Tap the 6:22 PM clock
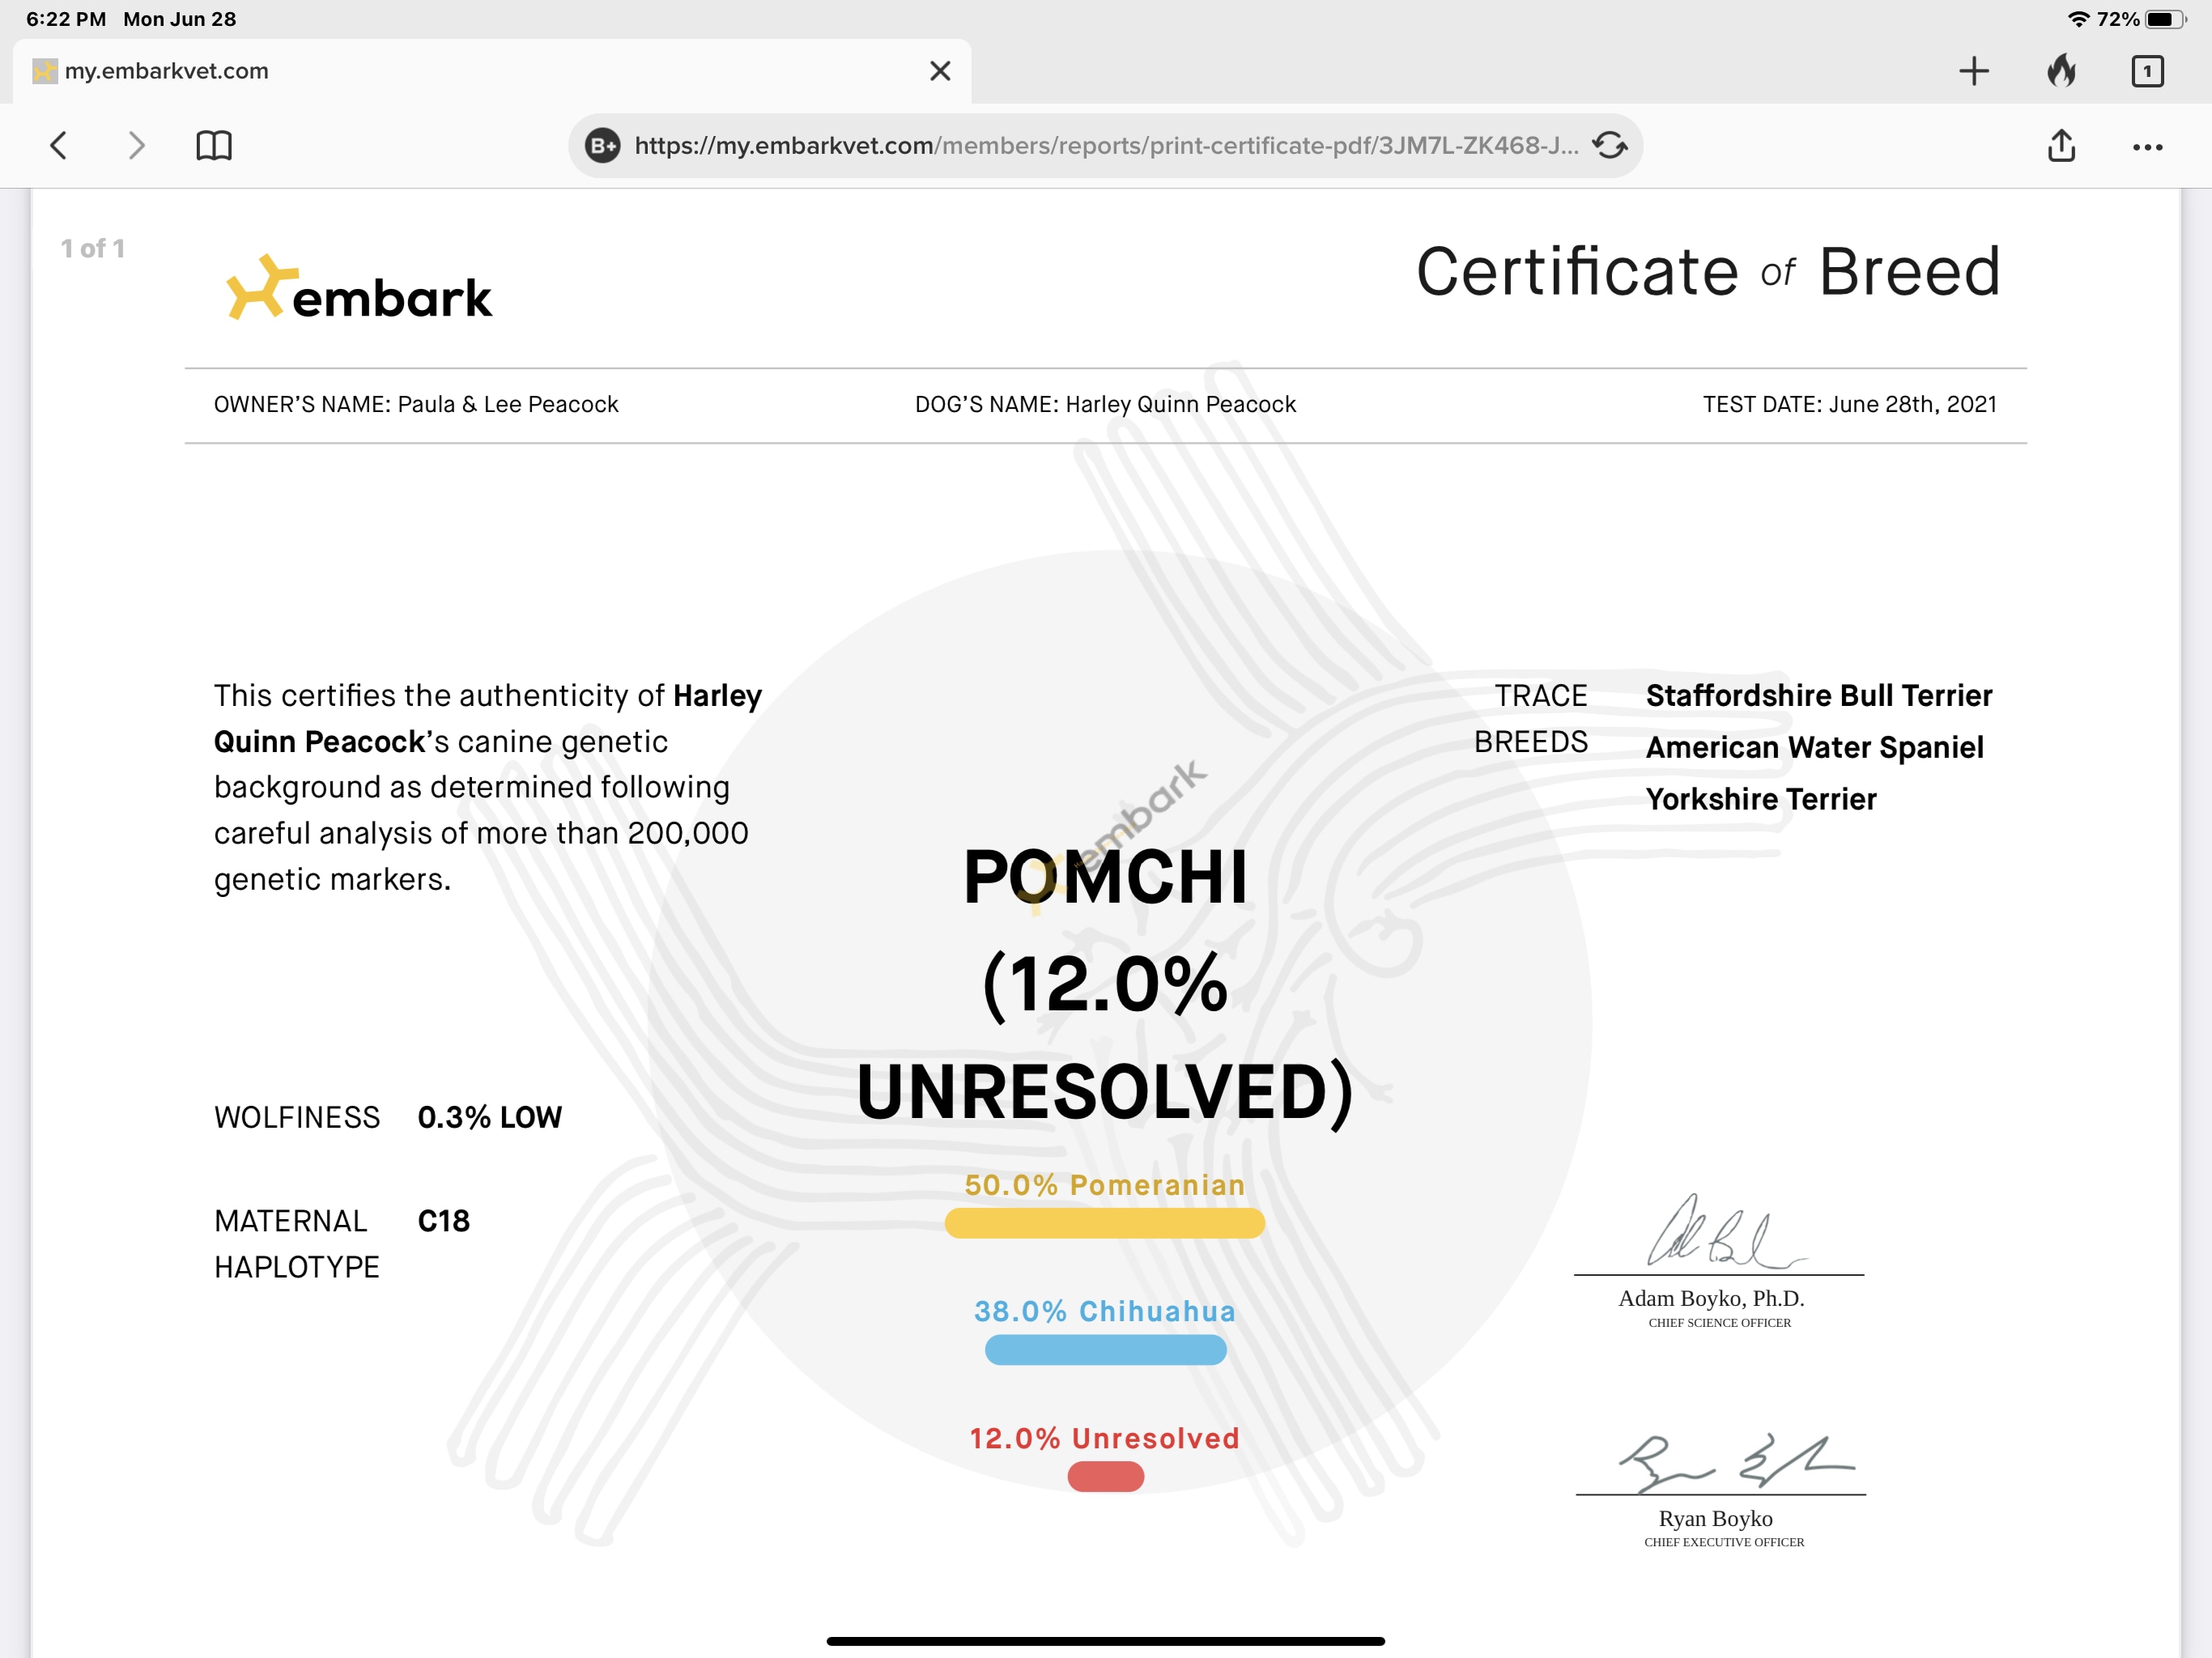This screenshot has width=2212, height=1658. point(66,19)
